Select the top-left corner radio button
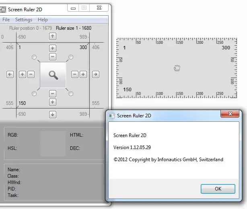The height and width of the screenshot is (209, 247). click(x=34, y=57)
